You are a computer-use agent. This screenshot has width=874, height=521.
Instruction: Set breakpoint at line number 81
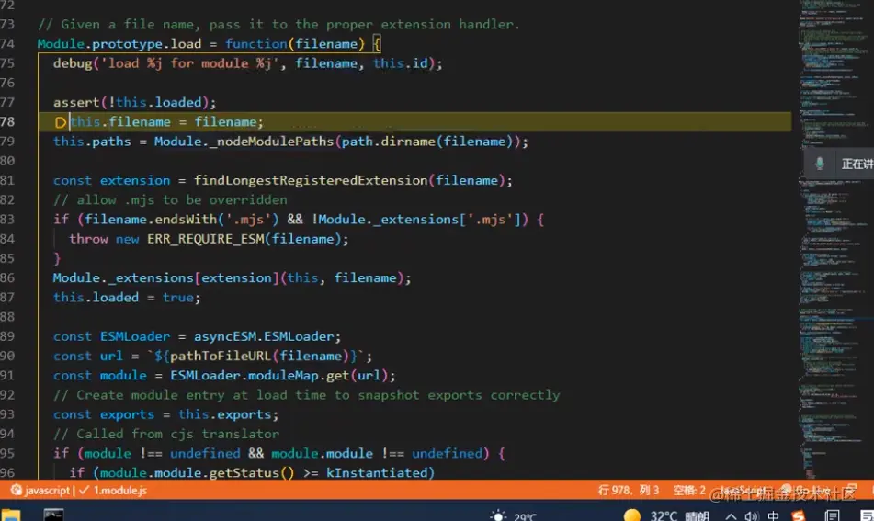[x=7, y=180]
